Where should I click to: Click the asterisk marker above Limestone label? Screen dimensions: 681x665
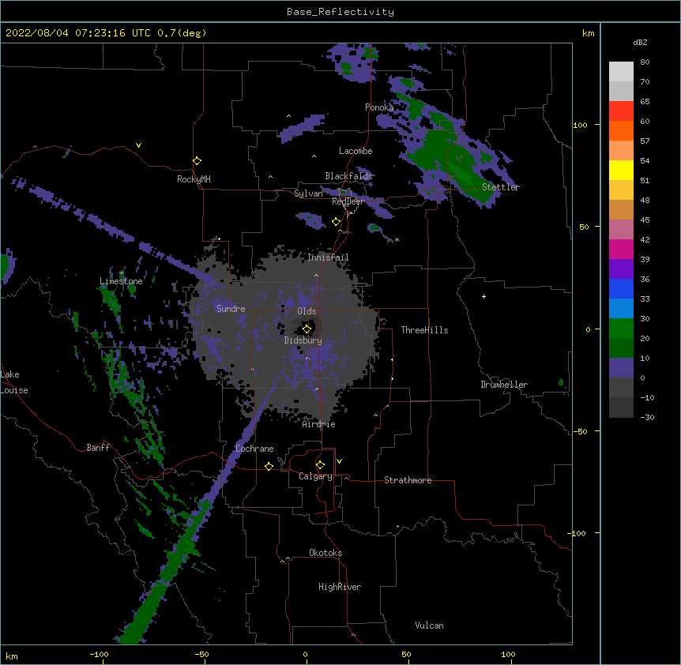tap(122, 273)
